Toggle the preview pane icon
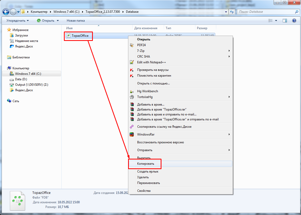The width and height of the screenshot is (301, 215). click(x=285, y=21)
